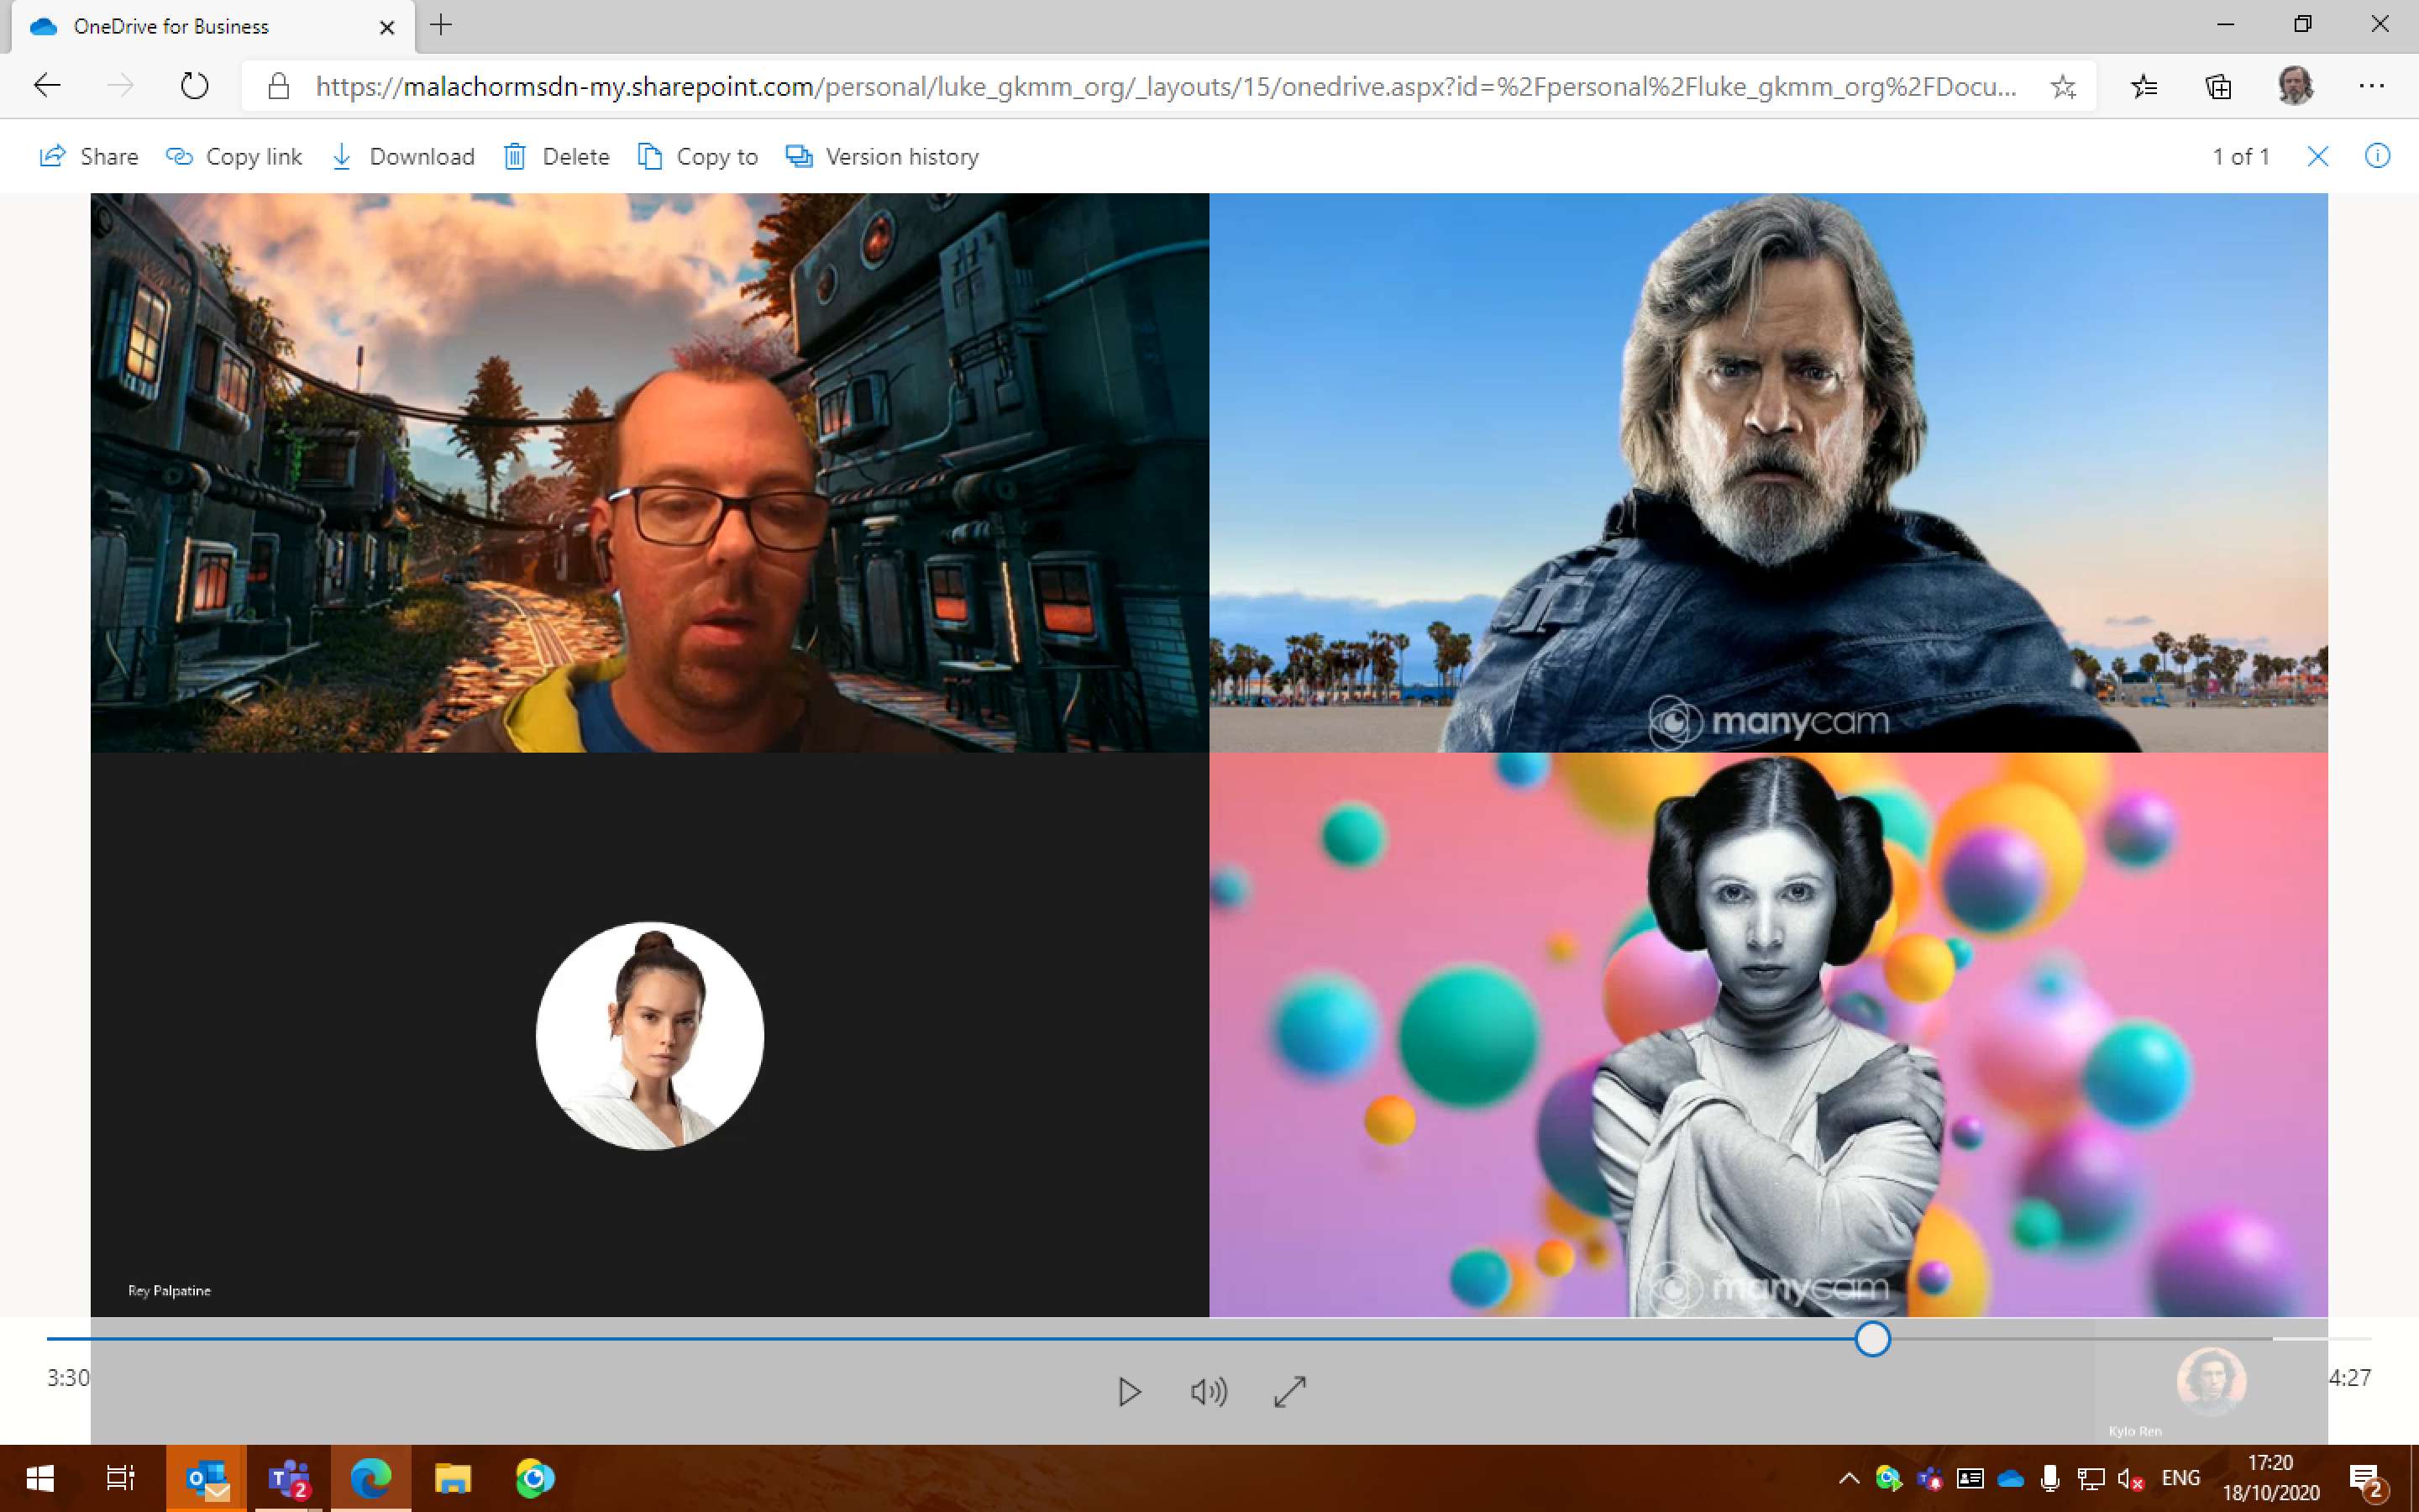
Task: Click the Share icon in toolbar
Action: tap(53, 156)
